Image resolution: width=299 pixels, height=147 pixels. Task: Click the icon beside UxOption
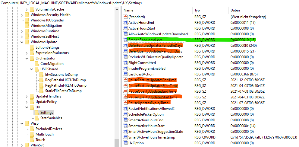125,143
